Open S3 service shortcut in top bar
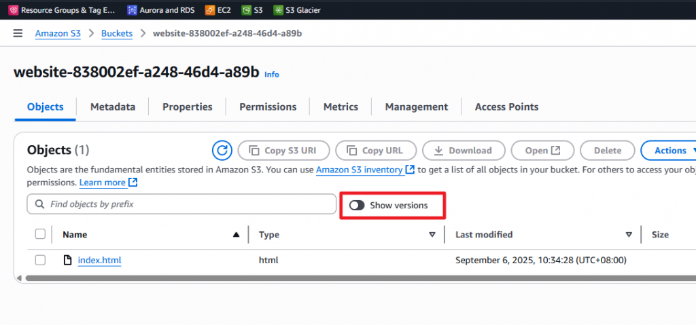The image size is (696, 325). click(252, 9)
